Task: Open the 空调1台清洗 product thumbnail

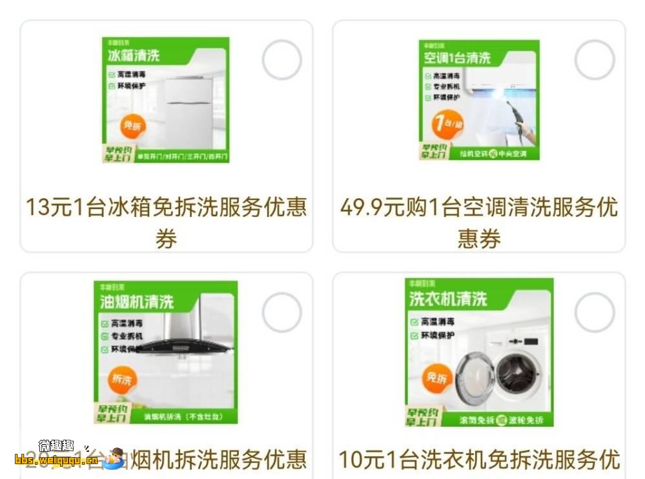Action: (x=479, y=100)
